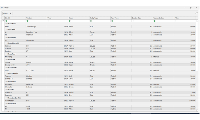
Task: Click the vertical scrollbar thumb
Action: click(197, 47)
